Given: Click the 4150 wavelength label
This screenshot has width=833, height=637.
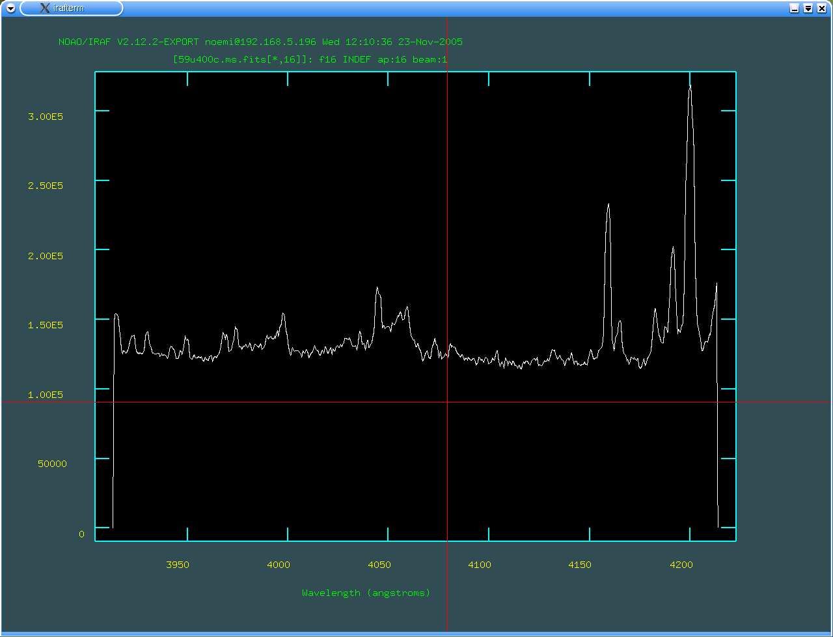Looking at the screenshot, I should pos(580,565).
